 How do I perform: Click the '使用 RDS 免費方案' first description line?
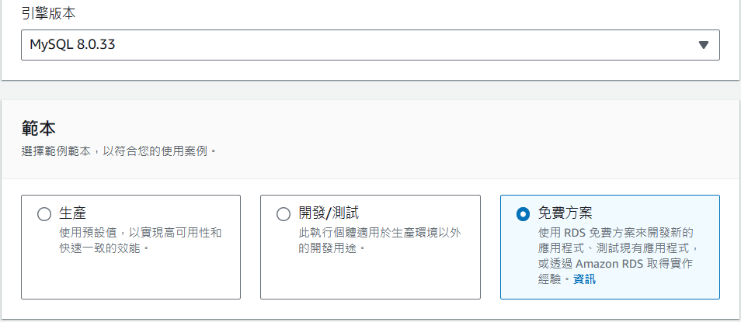point(616,233)
